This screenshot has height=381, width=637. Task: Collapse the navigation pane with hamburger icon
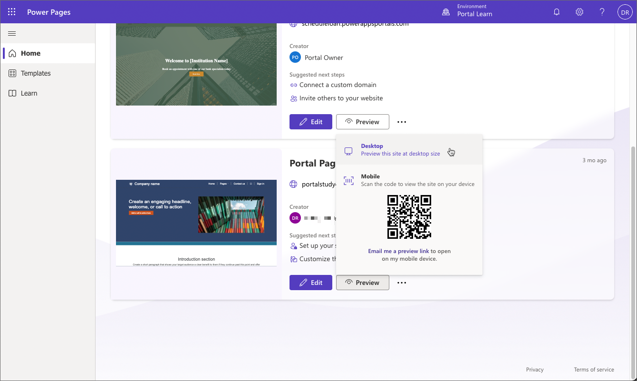12,33
